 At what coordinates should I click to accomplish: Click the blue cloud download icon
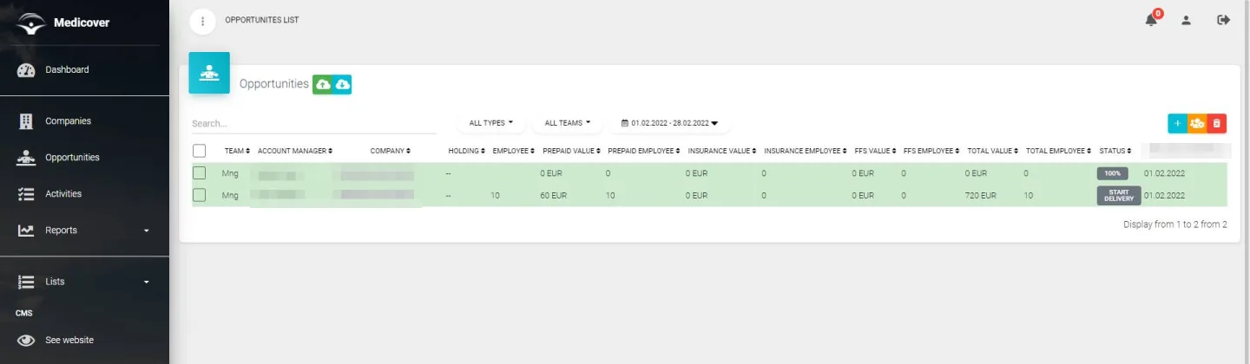pyautogui.click(x=342, y=84)
